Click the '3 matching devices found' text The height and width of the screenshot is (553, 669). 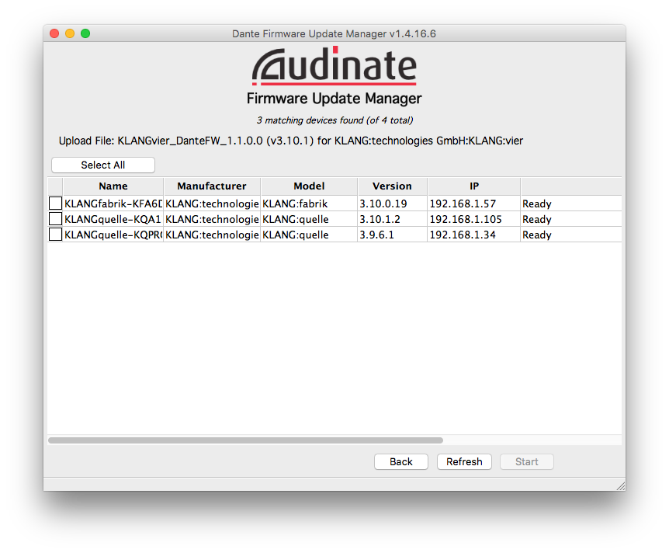(334, 120)
